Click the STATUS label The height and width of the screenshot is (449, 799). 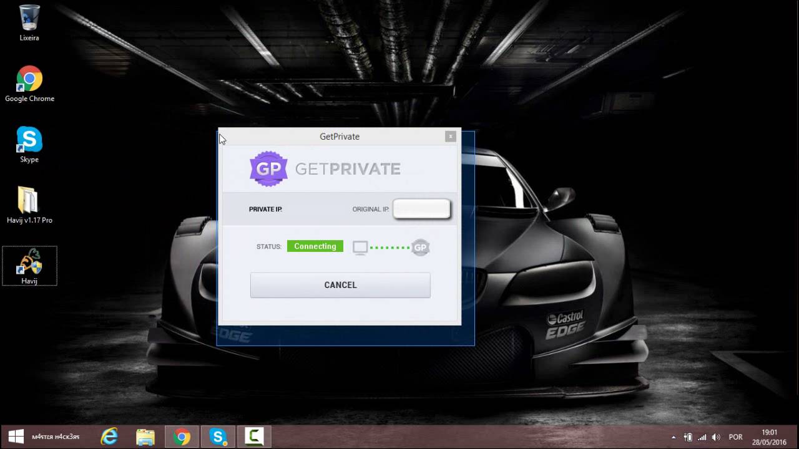269,247
